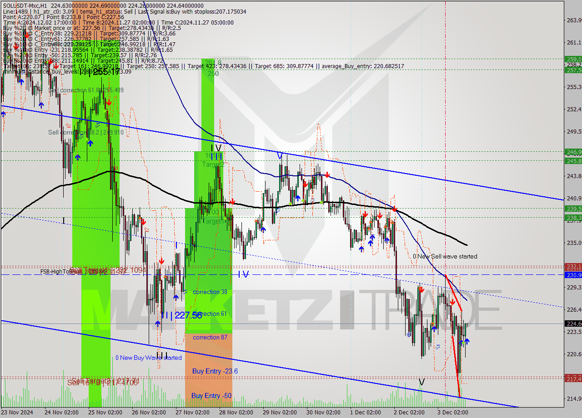
Task: Click the 252.4 price axis label
Action: coord(574,109)
